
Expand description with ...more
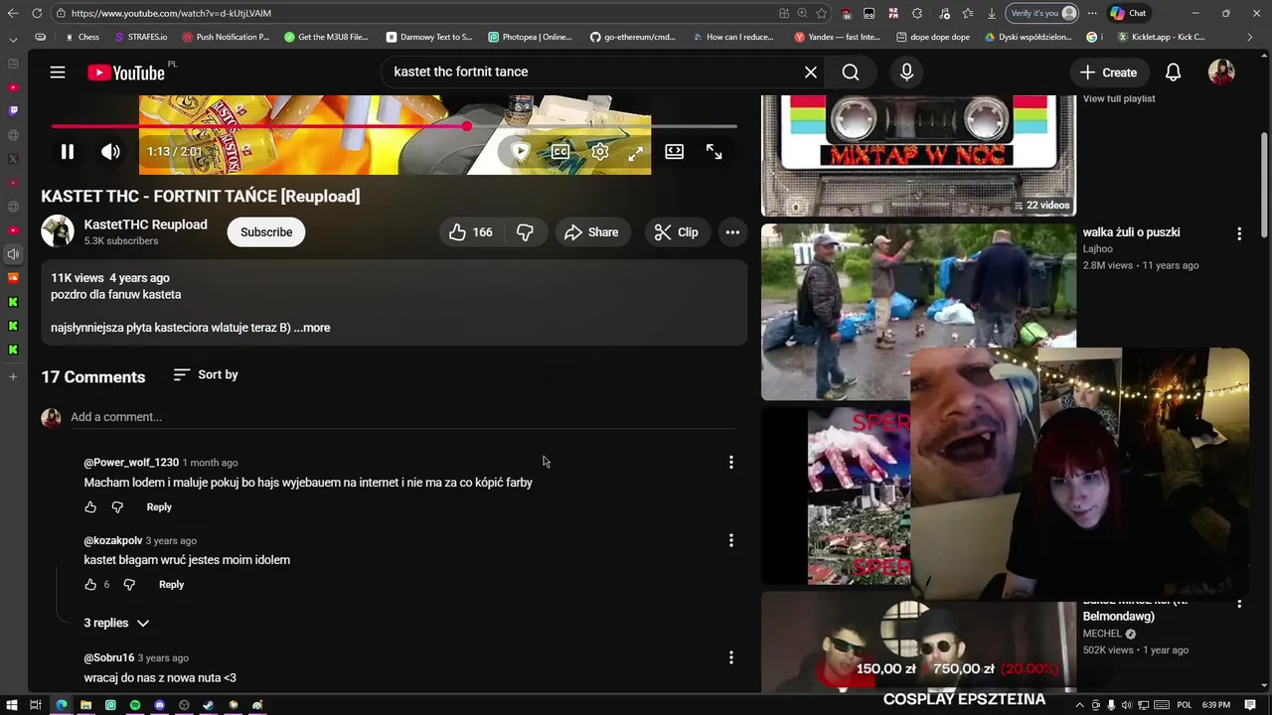point(312,328)
